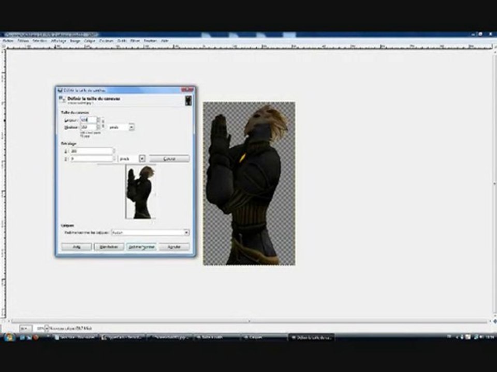Click the X offset input field
Viewport: 497px width, 372px height.
coord(91,151)
